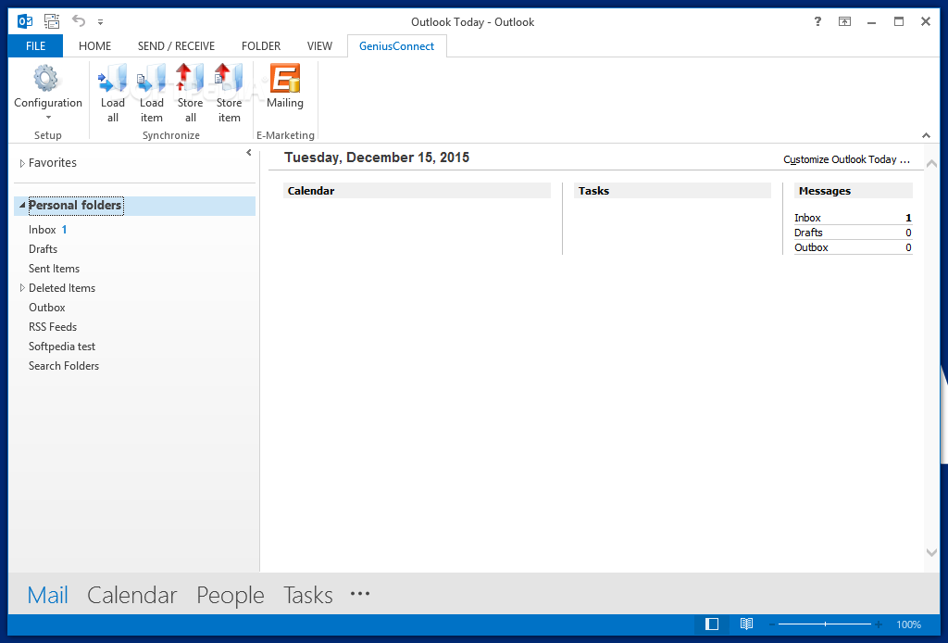
Task: Select Reading view in status bar
Action: [747, 624]
